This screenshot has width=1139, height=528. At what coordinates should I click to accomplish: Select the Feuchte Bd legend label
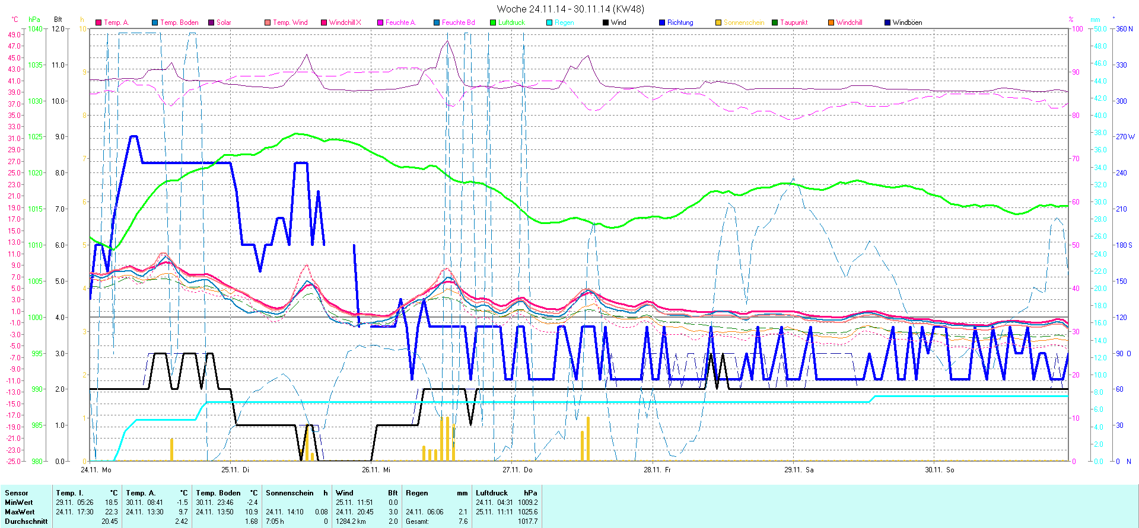coord(458,23)
